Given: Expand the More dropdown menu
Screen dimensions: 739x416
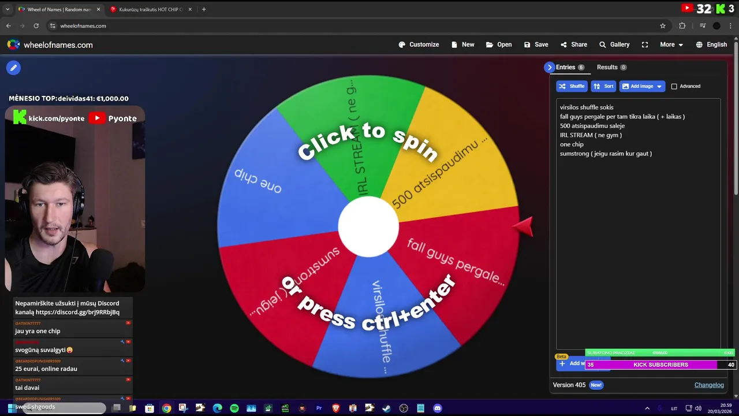Looking at the screenshot, I should (x=671, y=44).
